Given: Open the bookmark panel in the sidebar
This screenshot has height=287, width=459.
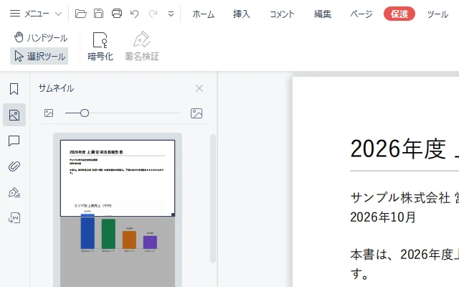Looking at the screenshot, I should pos(14,89).
